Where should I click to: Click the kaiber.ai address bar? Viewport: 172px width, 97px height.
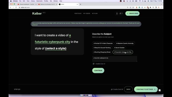(x=72, y=7)
